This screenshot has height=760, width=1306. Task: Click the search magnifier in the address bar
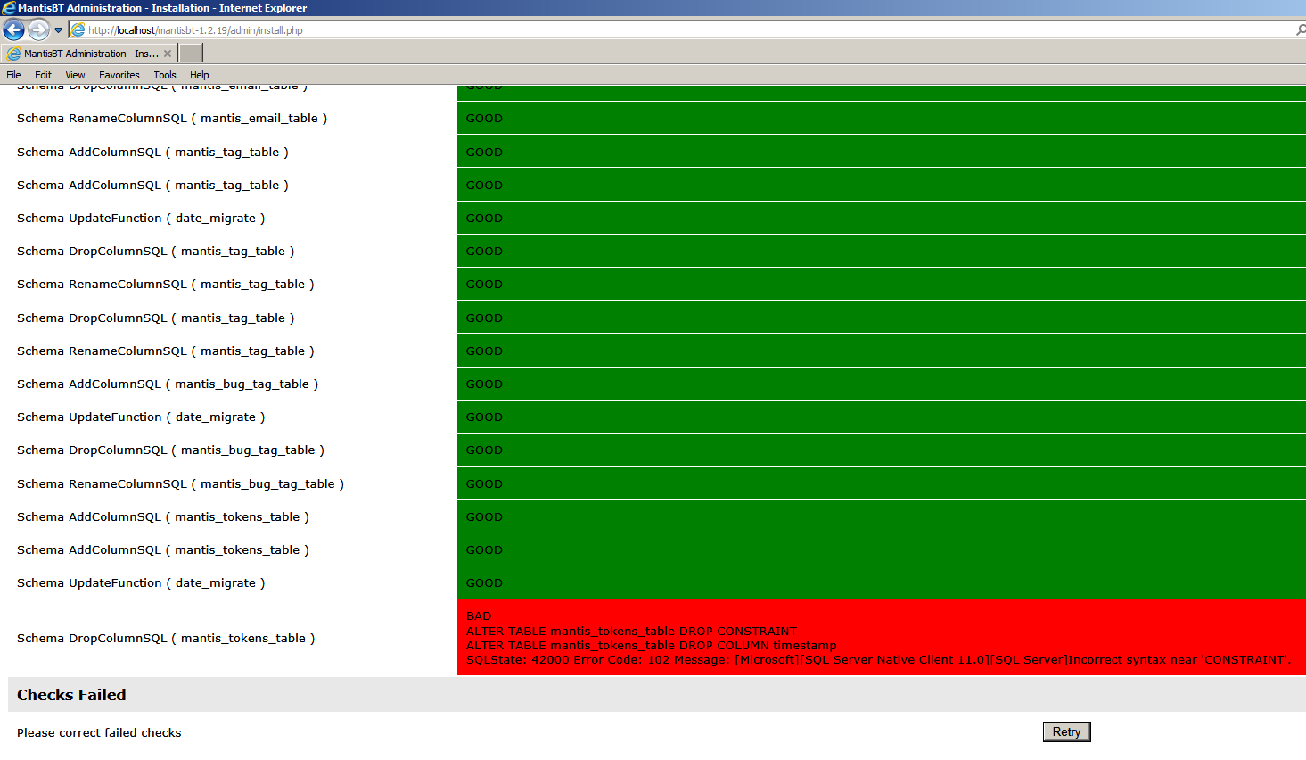pyautogui.click(x=1300, y=30)
